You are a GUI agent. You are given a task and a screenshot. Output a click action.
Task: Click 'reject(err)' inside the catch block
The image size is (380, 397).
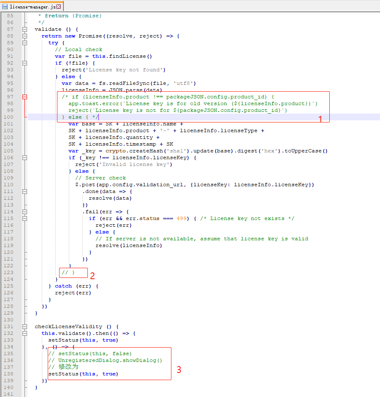tap(73, 293)
